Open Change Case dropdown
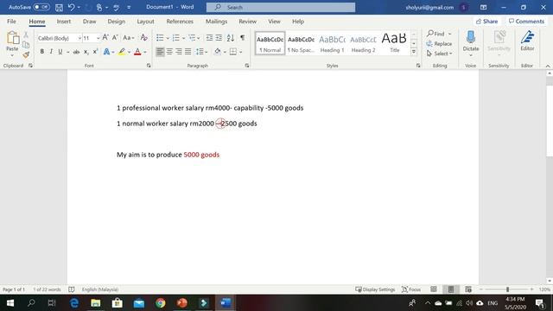 point(129,37)
